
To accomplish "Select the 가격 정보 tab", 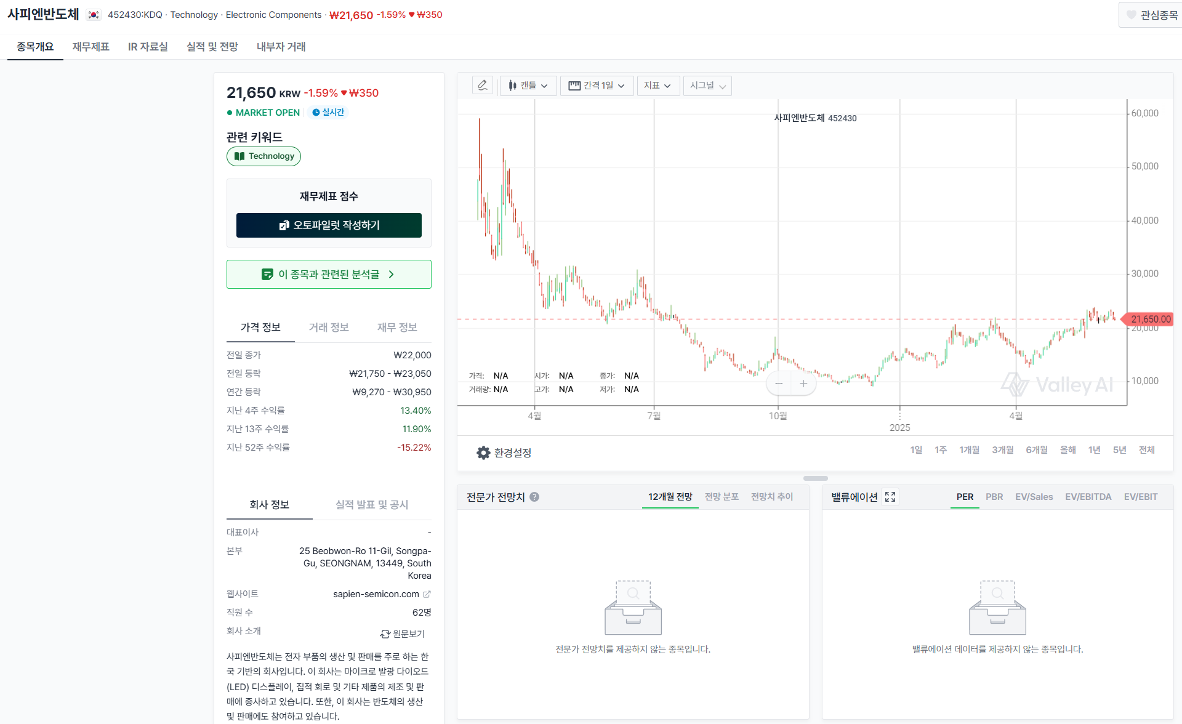I will coord(260,328).
